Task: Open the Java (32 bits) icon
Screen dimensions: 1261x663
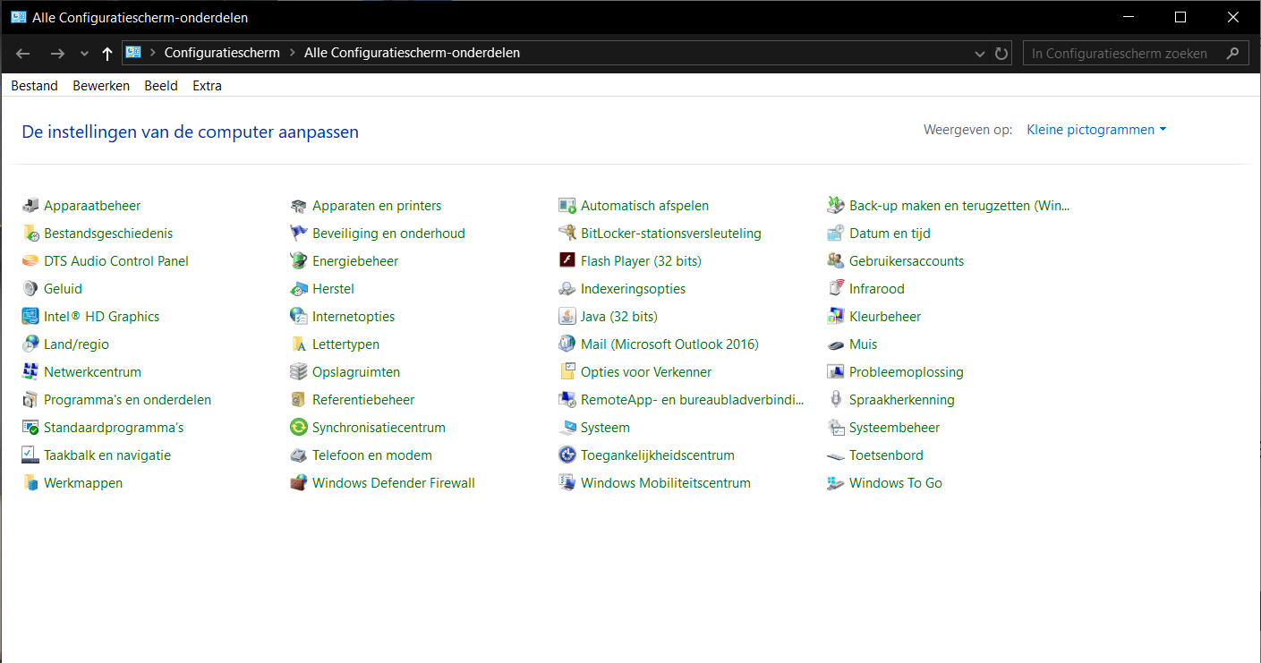Action: coord(567,317)
